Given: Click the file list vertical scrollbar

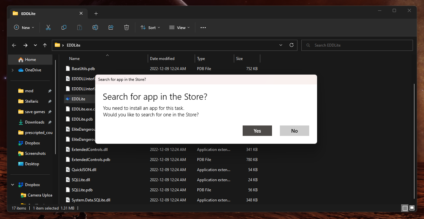Looking at the screenshot, I should pos(414,141).
